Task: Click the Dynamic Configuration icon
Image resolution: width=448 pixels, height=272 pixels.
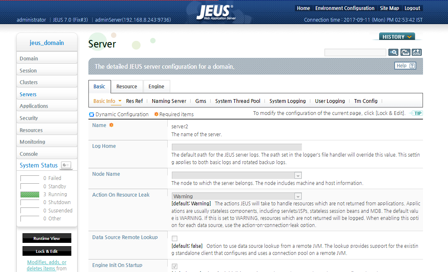Action: tap(91, 115)
